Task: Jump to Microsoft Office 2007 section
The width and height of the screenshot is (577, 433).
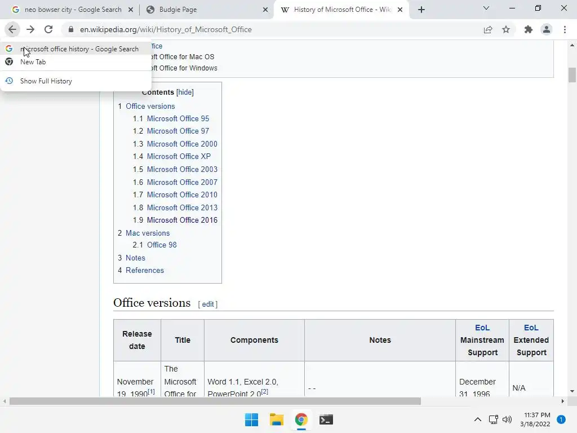Action: click(x=182, y=182)
